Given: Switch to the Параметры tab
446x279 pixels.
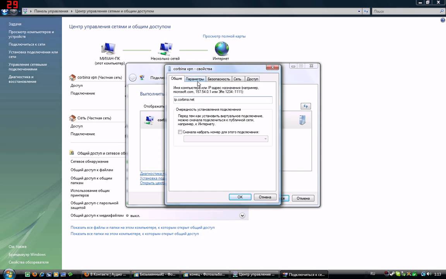Looking at the screenshot, I should pyautogui.click(x=195, y=79).
